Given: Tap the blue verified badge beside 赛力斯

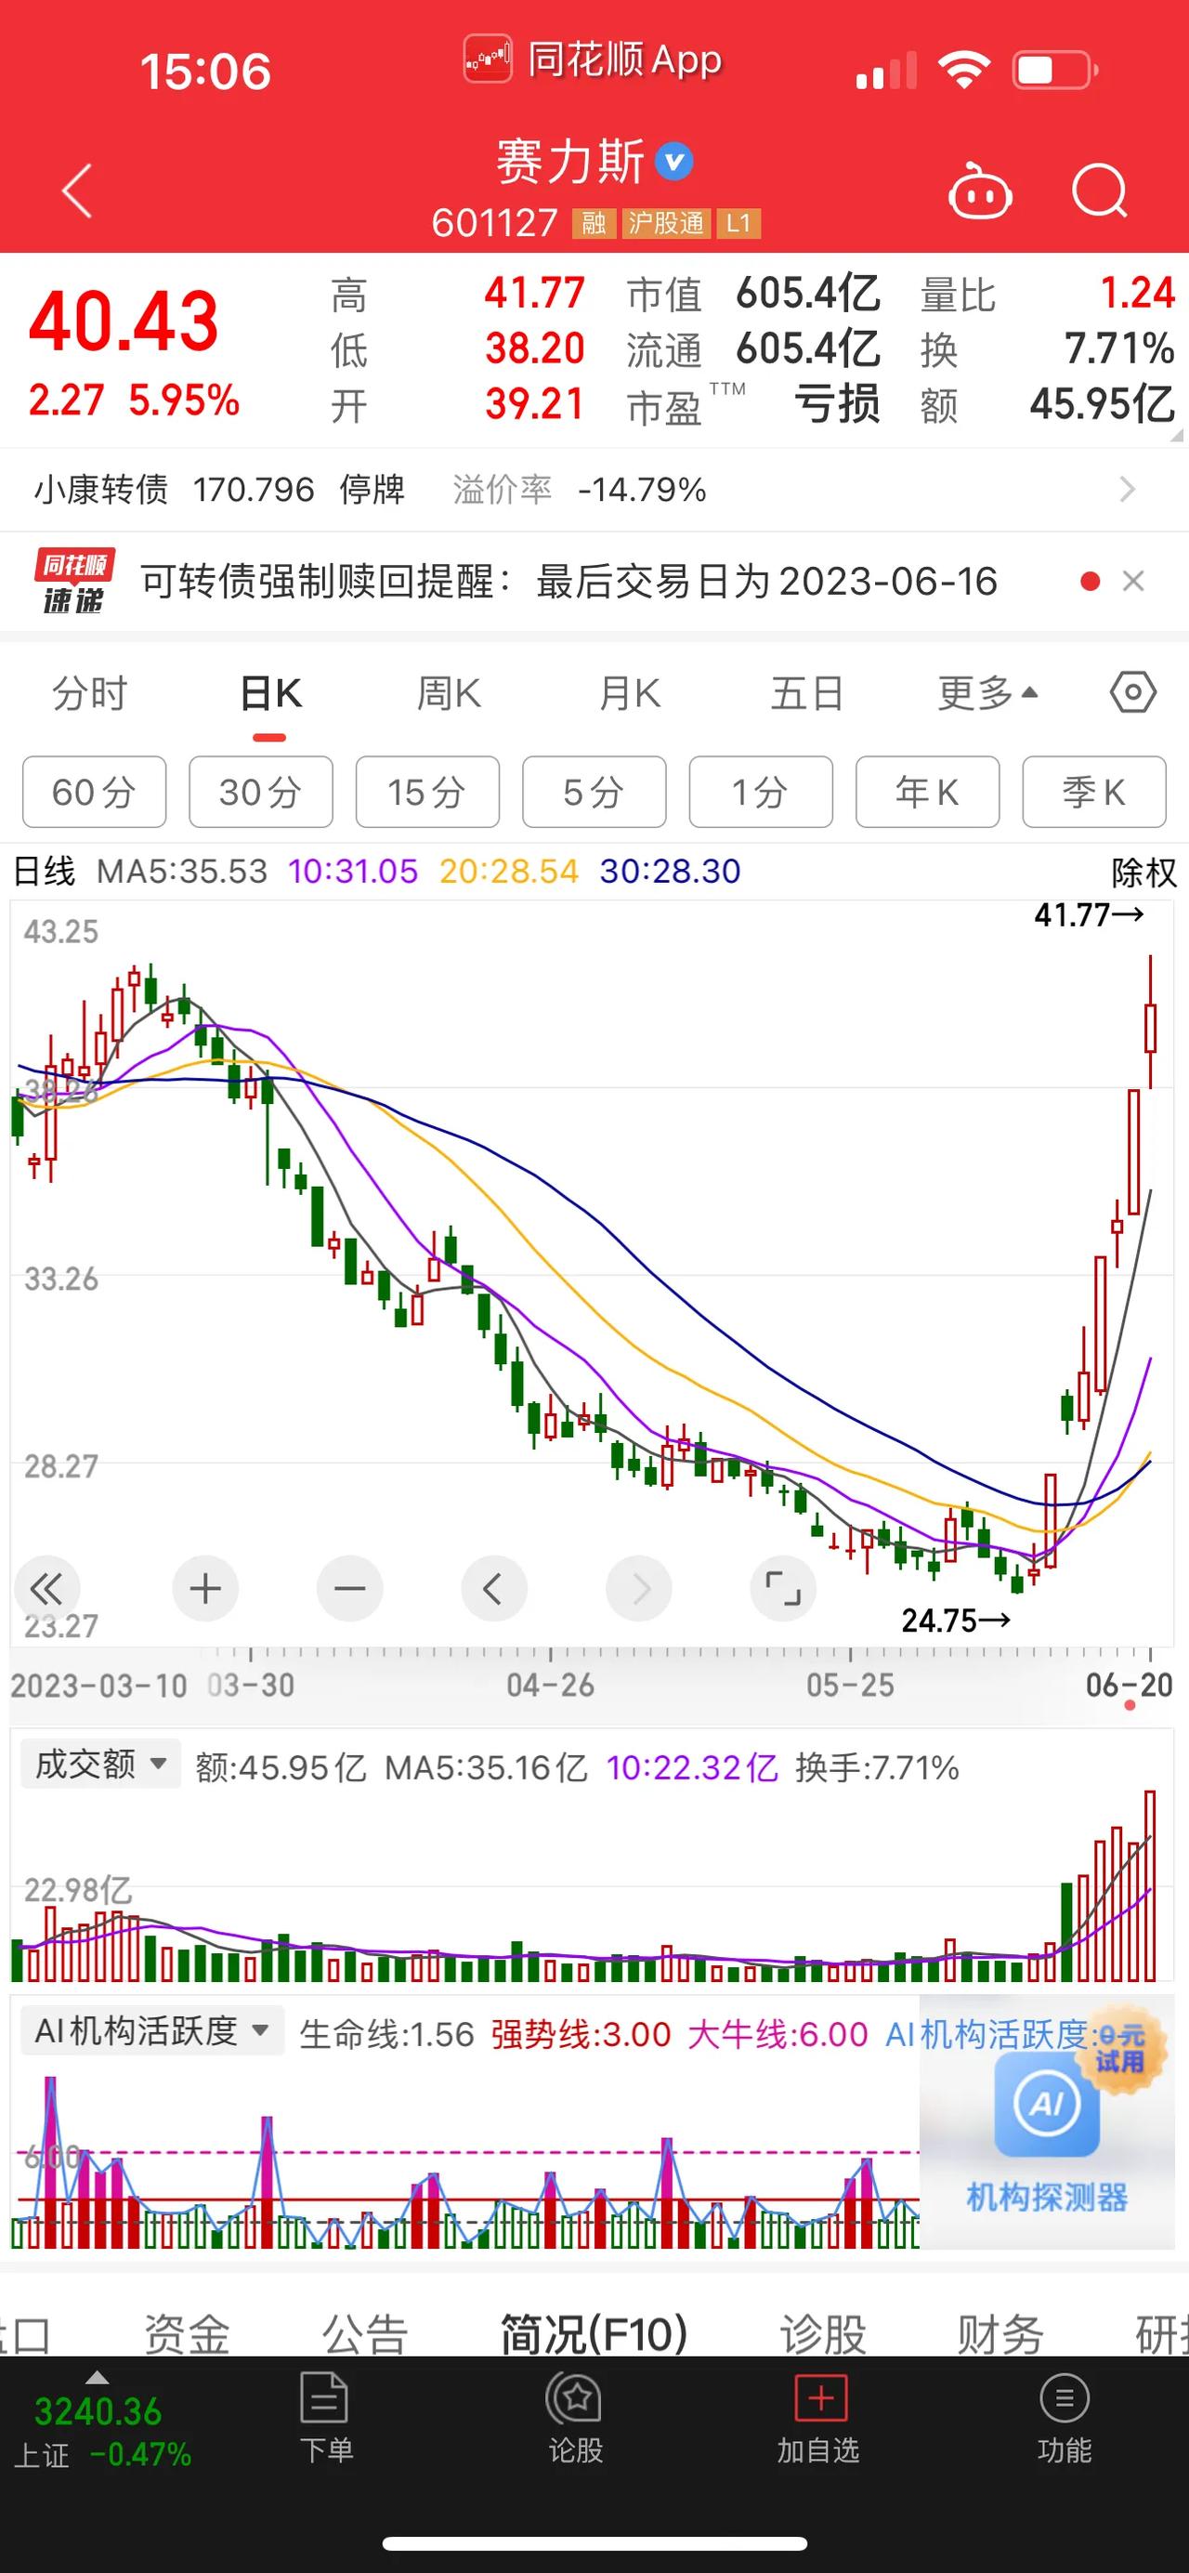Looking at the screenshot, I should (673, 162).
